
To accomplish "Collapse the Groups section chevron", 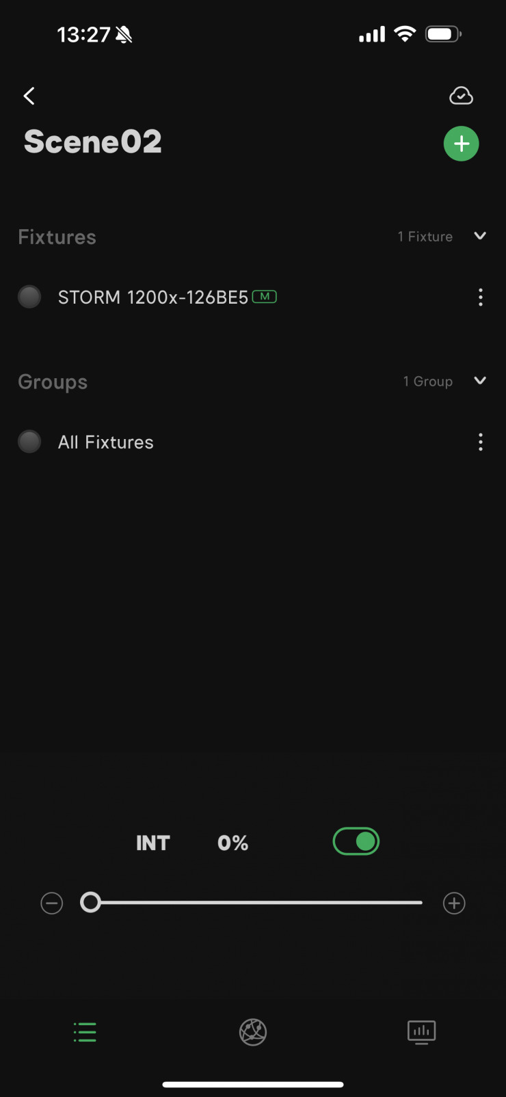I will (480, 381).
